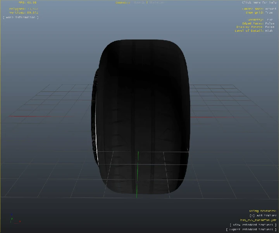Switch to the Skeleton tab
This screenshot has width=279, height=233.
(157, 2)
